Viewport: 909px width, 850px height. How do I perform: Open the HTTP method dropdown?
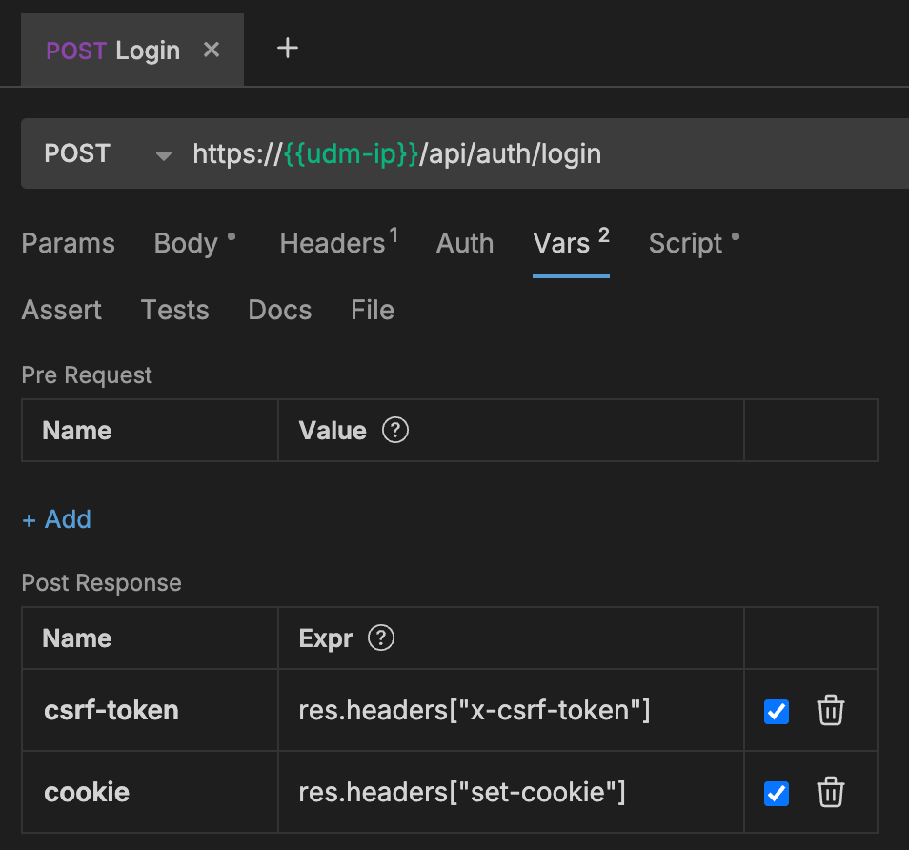(x=163, y=154)
